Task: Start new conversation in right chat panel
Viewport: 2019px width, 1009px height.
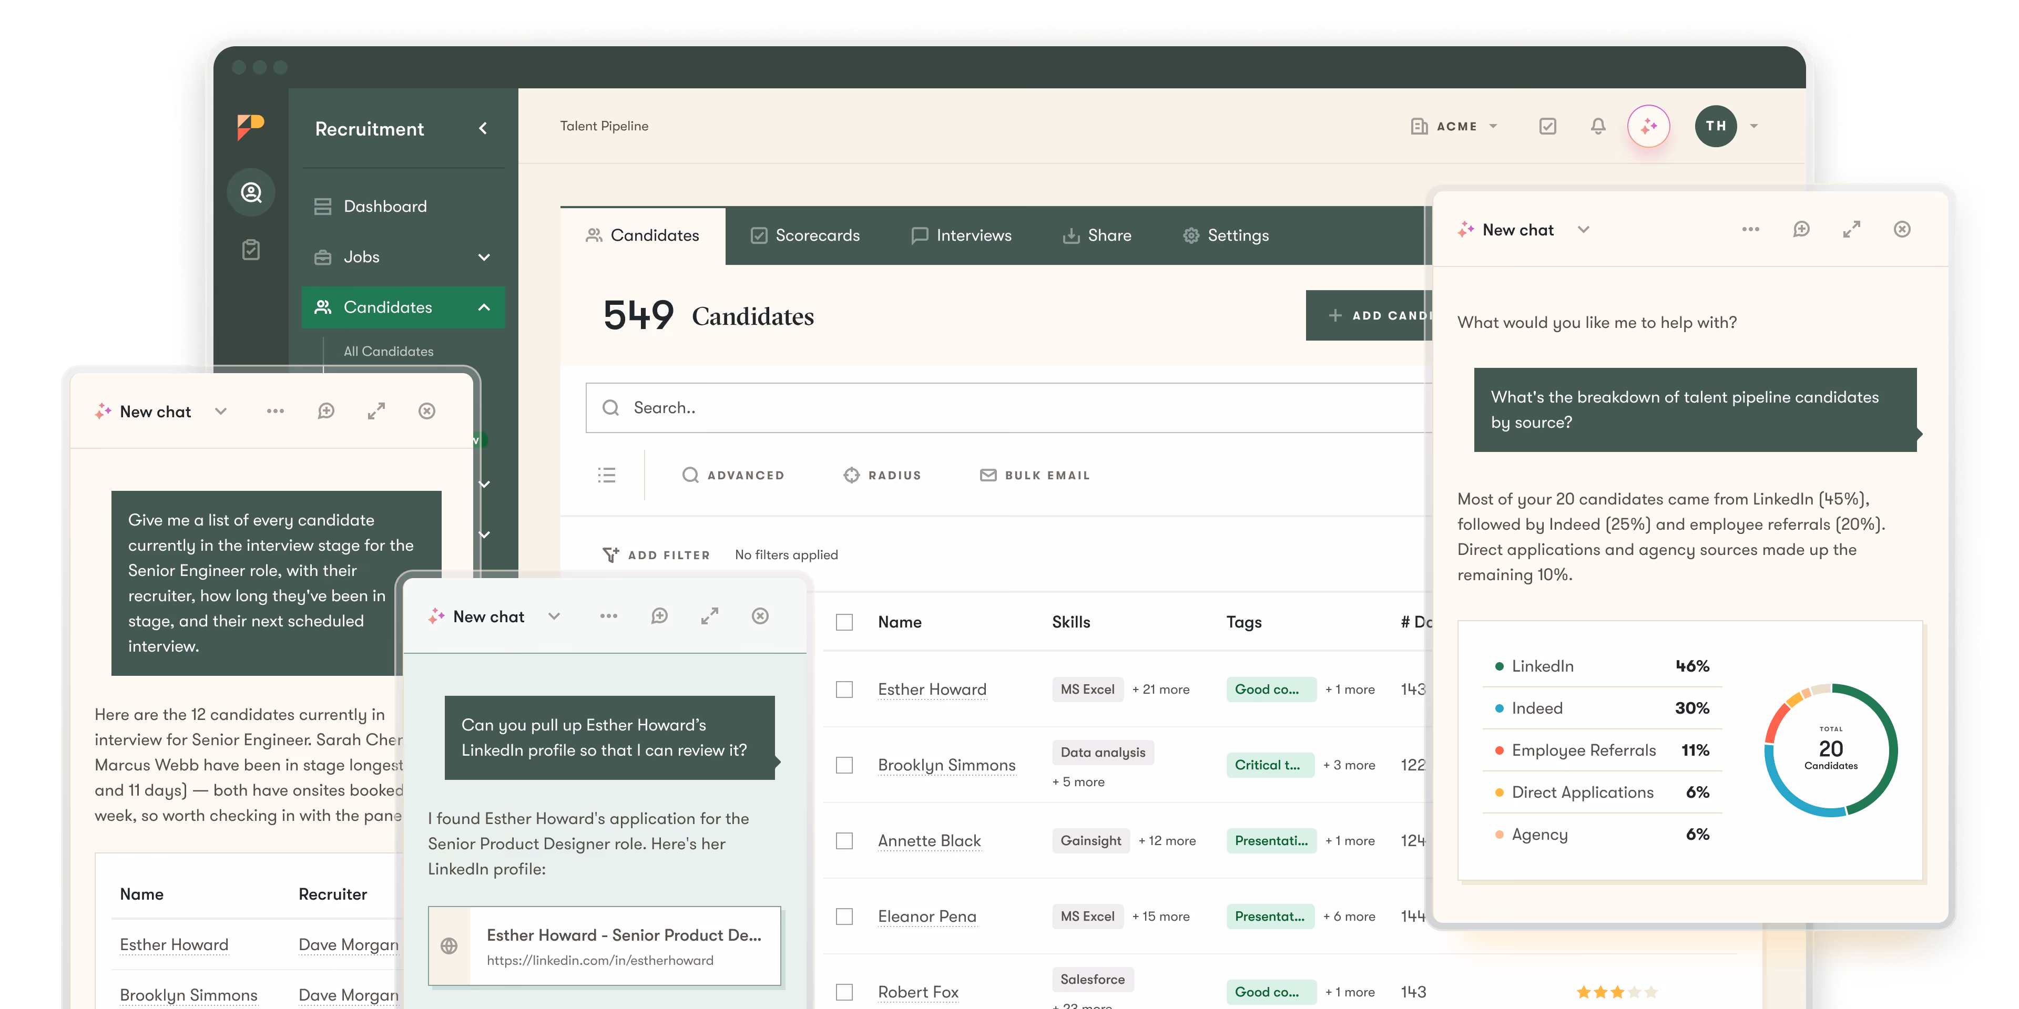Action: 1801,230
